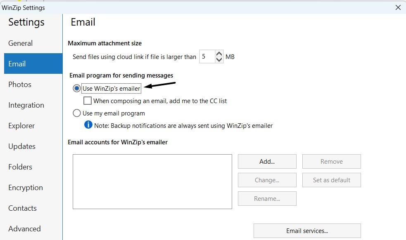Close the WinZip Settings window
The image size is (406, 240).
click(x=398, y=7)
